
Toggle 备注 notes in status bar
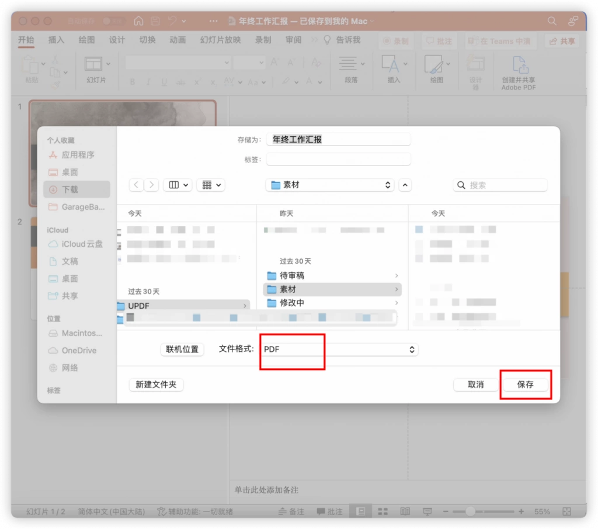tap(291, 511)
